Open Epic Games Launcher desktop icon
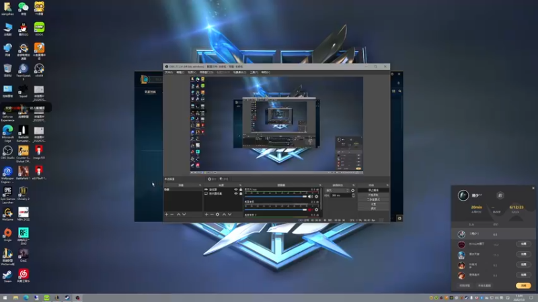Image resolution: width=538 pixels, height=302 pixels. point(7,194)
